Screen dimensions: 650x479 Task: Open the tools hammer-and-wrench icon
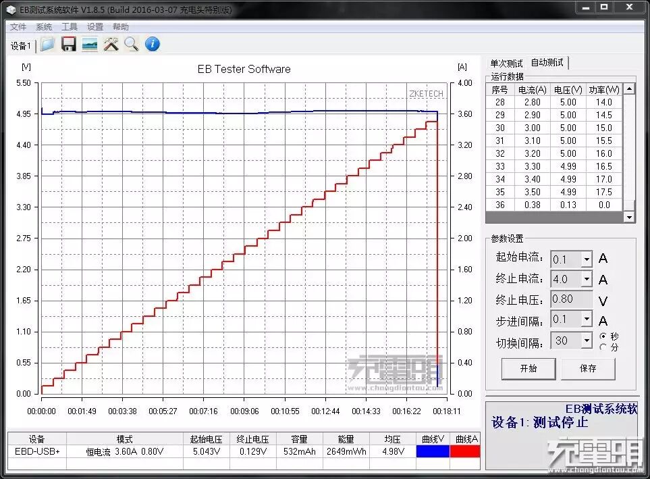coord(111,45)
